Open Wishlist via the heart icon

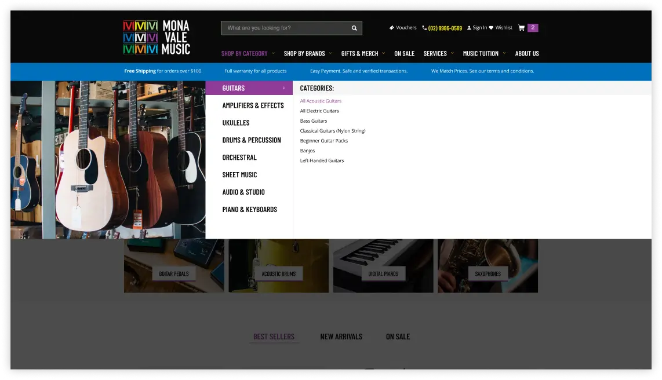tap(491, 27)
